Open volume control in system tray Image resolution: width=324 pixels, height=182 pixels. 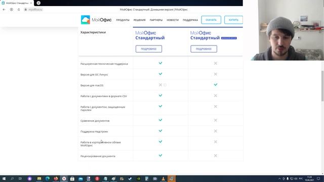[296, 178]
